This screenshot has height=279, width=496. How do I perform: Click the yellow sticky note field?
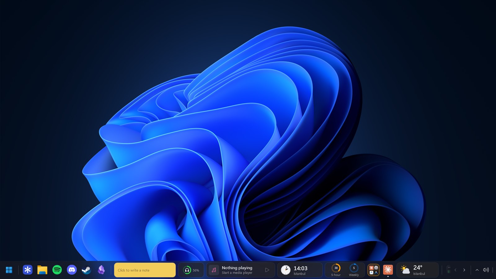(145, 270)
